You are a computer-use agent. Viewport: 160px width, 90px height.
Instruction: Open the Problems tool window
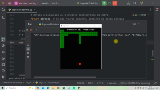pyautogui.click(x=3, y=71)
